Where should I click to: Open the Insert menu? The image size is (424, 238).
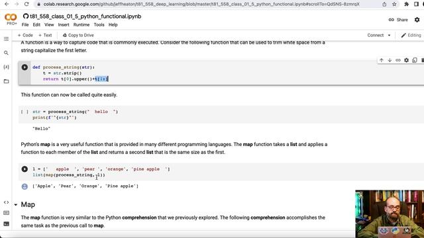click(x=64, y=24)
